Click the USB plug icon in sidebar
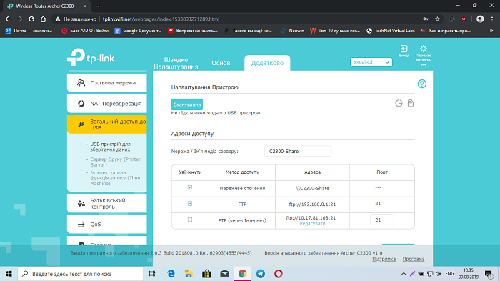The width and height of the screenshot is (500, 281). point(81,124)
